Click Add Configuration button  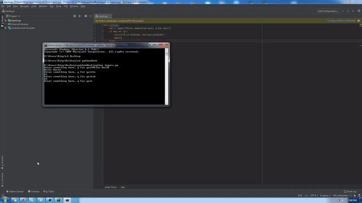pos(328,11)
